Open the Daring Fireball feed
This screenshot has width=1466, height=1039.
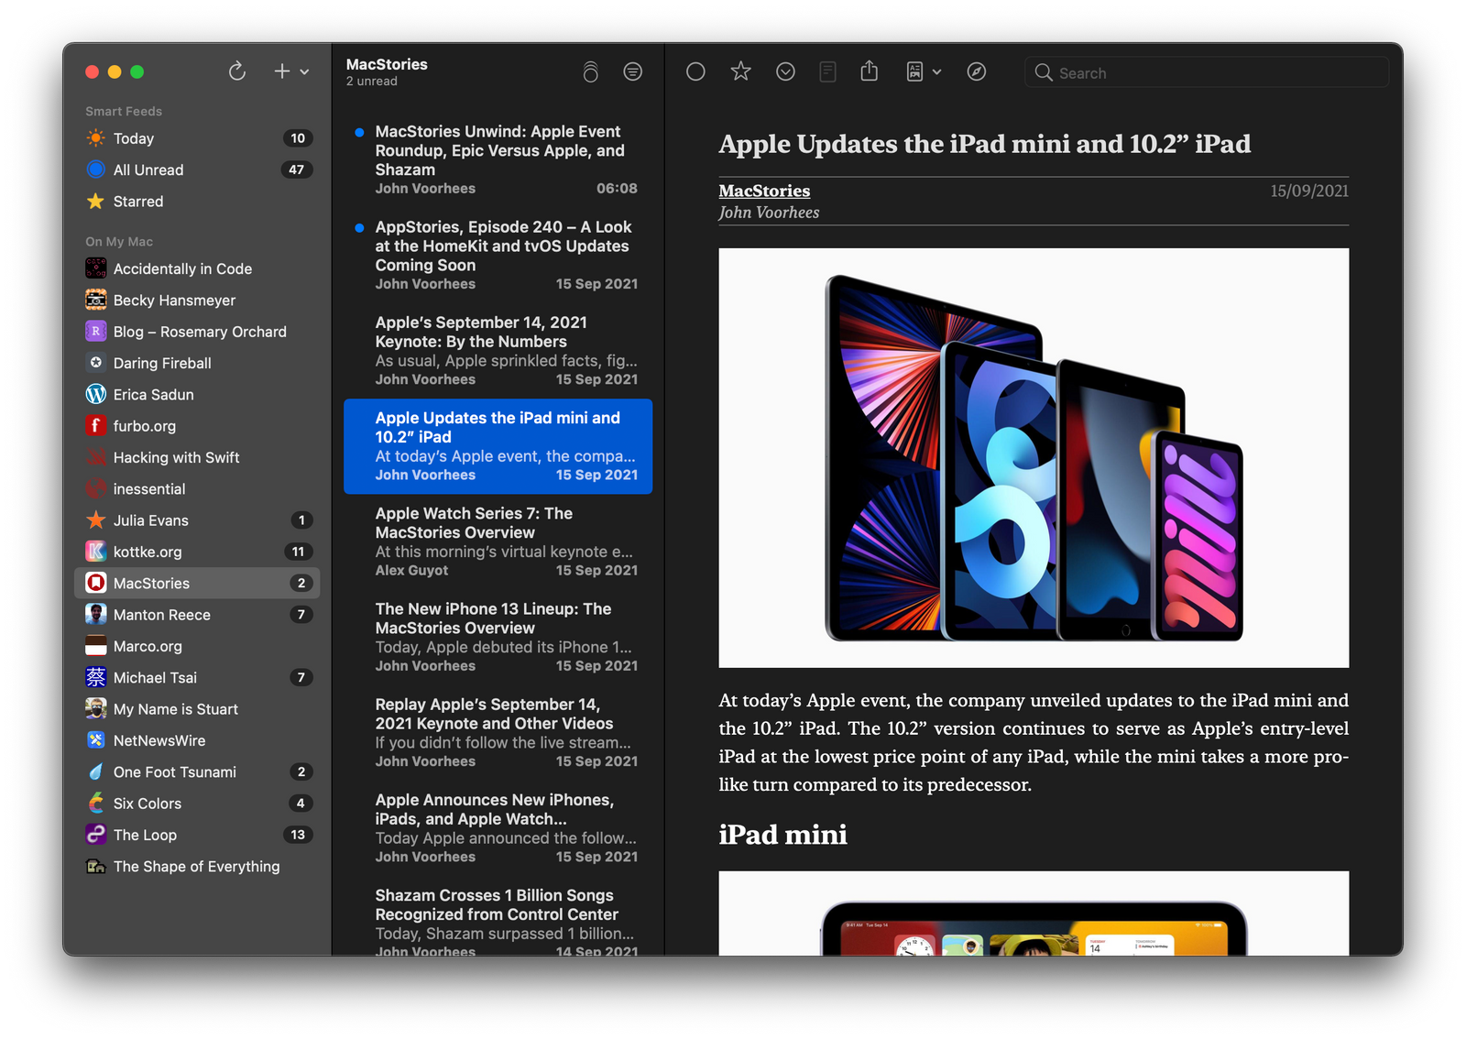pos(162,364)
